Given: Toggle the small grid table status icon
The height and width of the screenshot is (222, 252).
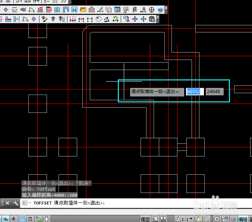Looking at the screenshot, I should [30, 219].
